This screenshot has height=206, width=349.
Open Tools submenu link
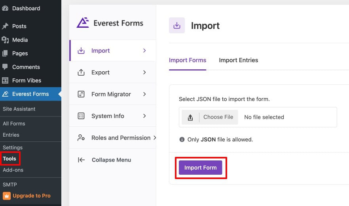pos(9,159)
